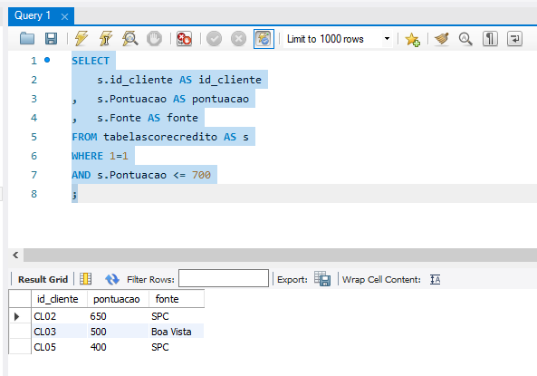Click the stop execution hand icon
The height and width of the screenshot is (376, 537).
point(154,39)
